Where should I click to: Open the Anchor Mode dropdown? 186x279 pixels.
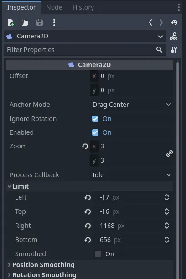(132, 105)
